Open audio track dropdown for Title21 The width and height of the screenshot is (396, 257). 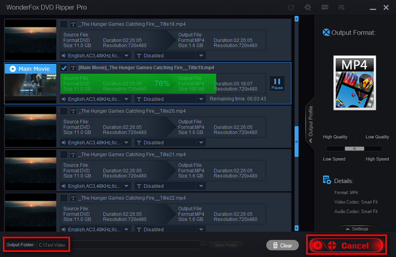click(126, 186)
